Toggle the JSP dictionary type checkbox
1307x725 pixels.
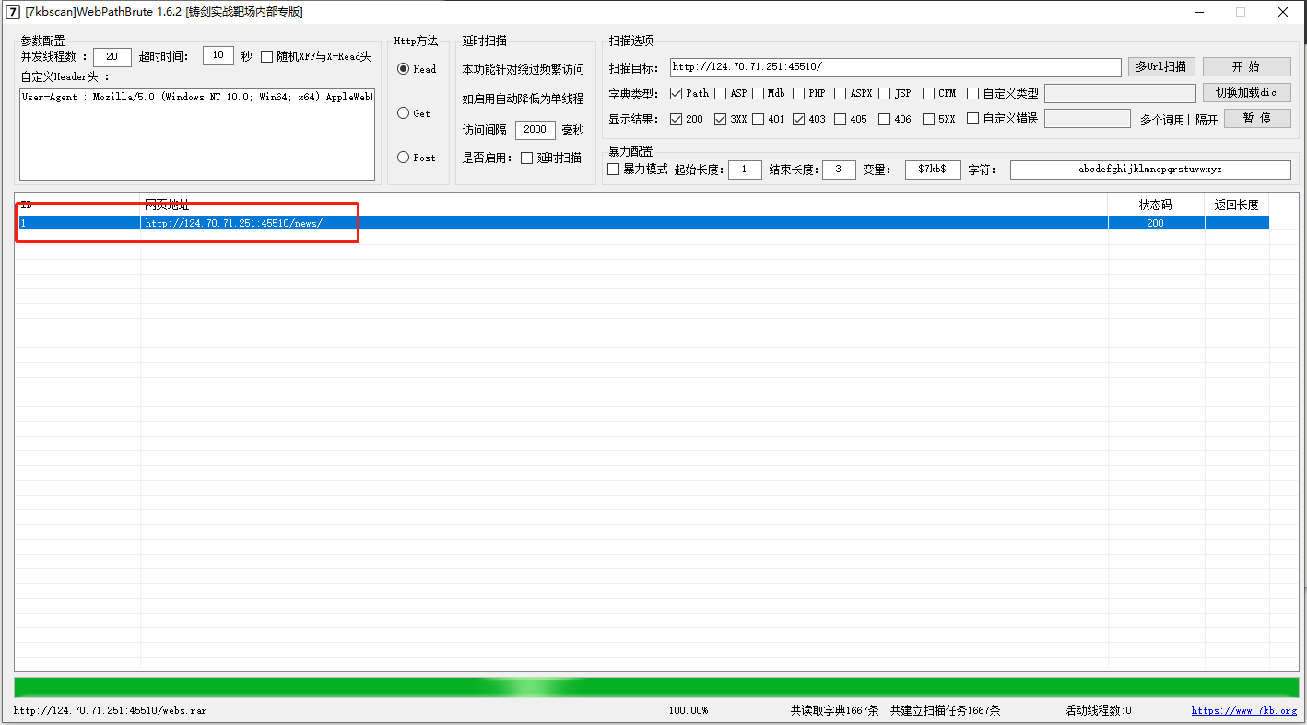click(884, 93)
